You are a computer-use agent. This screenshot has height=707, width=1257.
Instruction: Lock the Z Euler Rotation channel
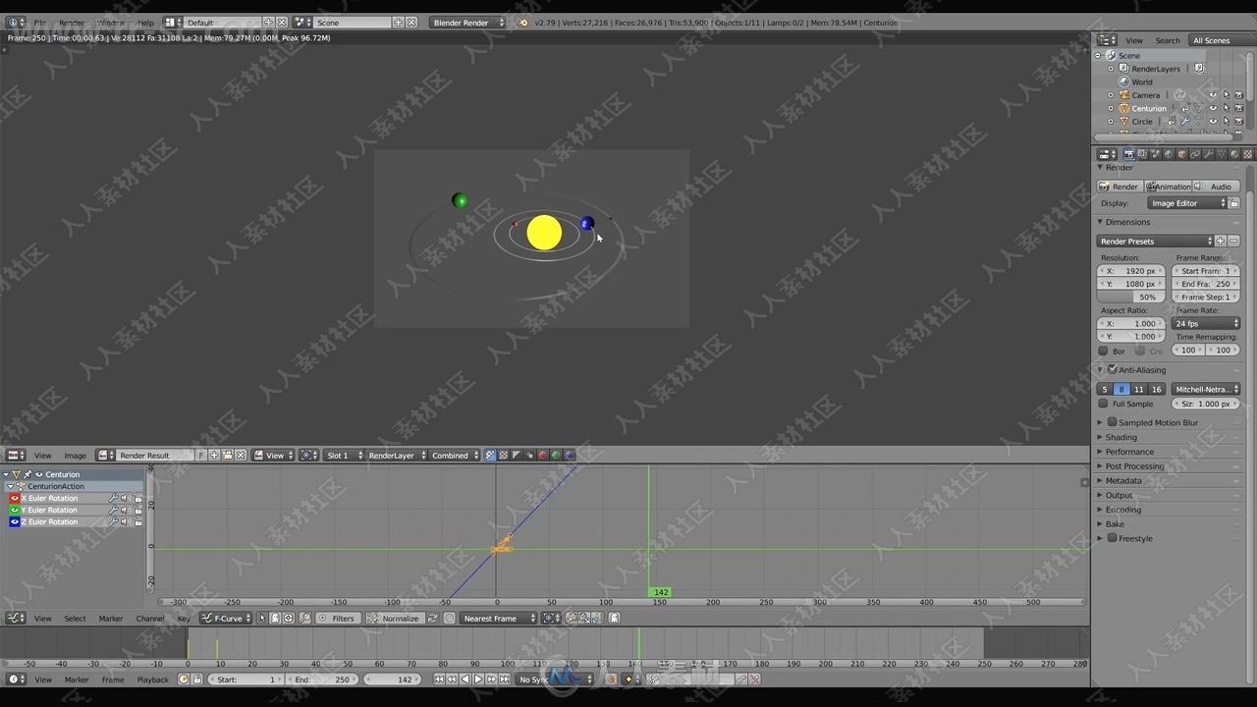(x=138, y=522)
